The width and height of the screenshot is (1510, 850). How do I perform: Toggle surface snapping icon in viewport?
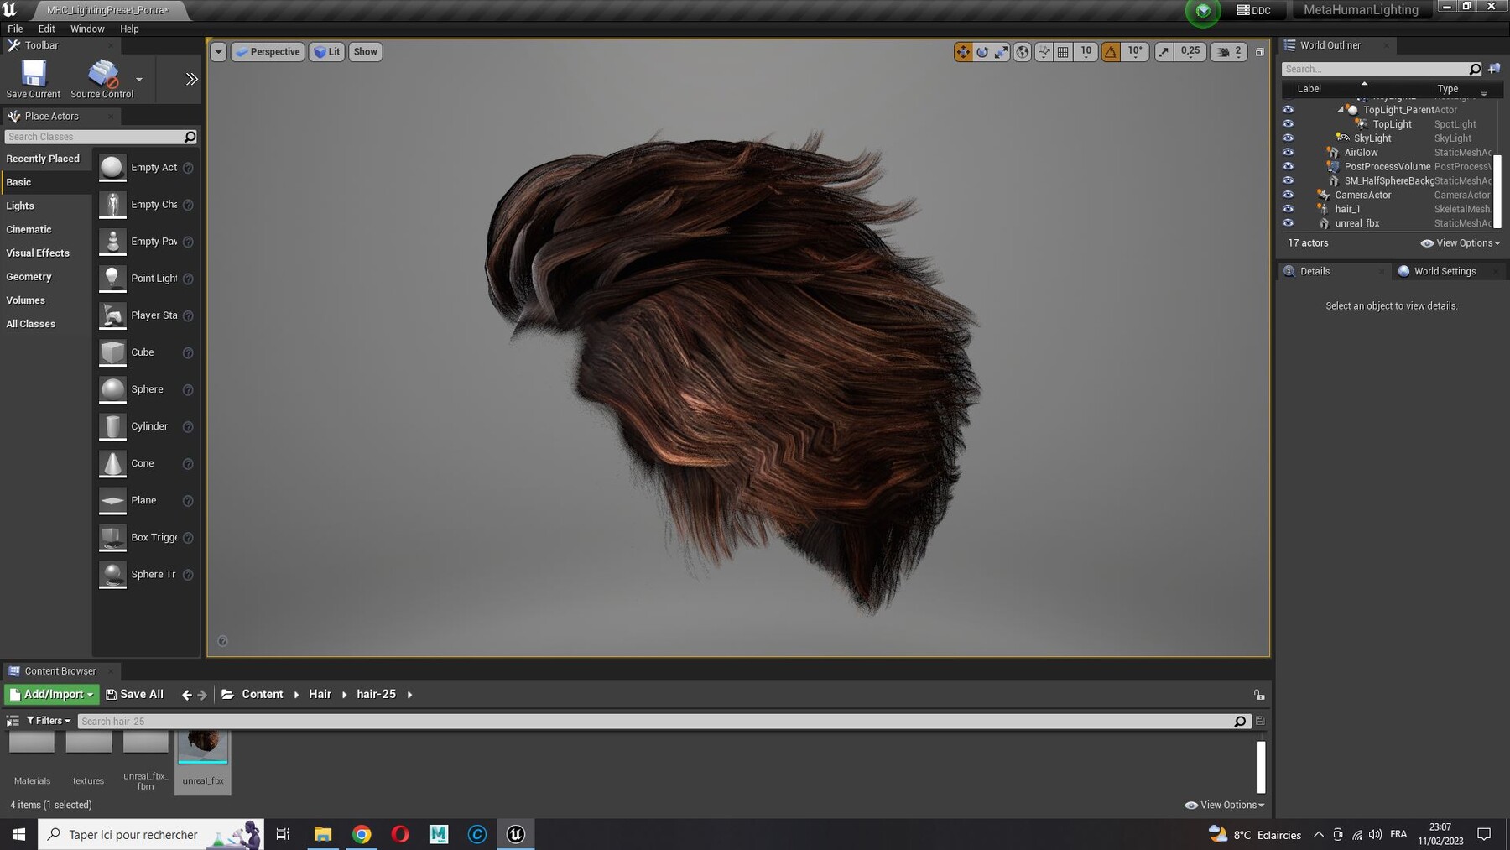tap(1044, 52)
